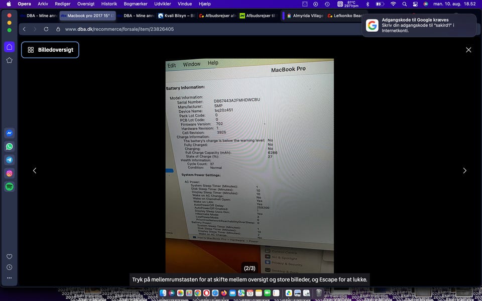This screenshot has width=482, height=301.
Task: Open the Vindue menu
Action: [185, 4]
